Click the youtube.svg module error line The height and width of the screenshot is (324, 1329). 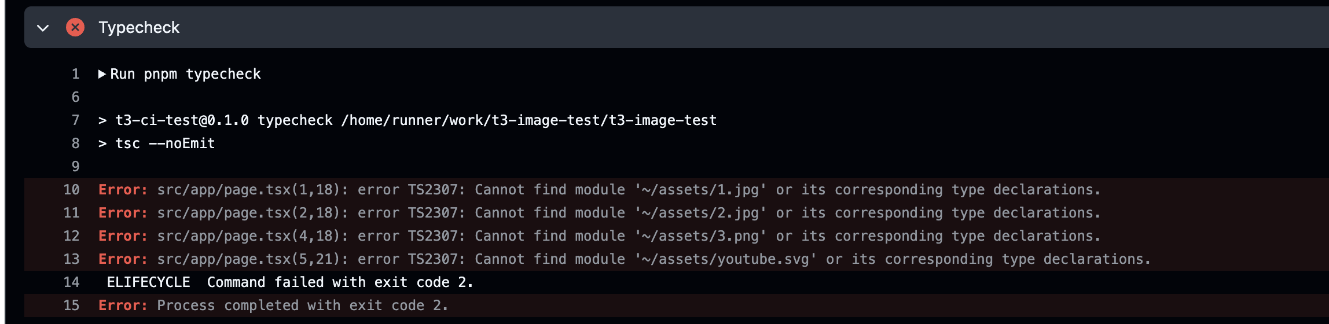click(x=625, y=259)
